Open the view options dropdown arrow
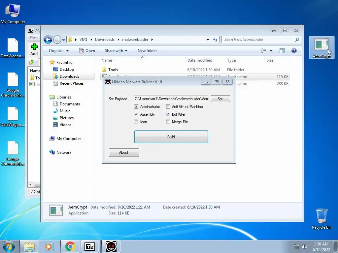Viewport: 338px width, 253px height. pyautogui.click(x=271, y=51)
